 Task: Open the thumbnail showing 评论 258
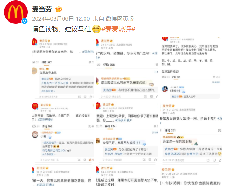coord(127,68)
